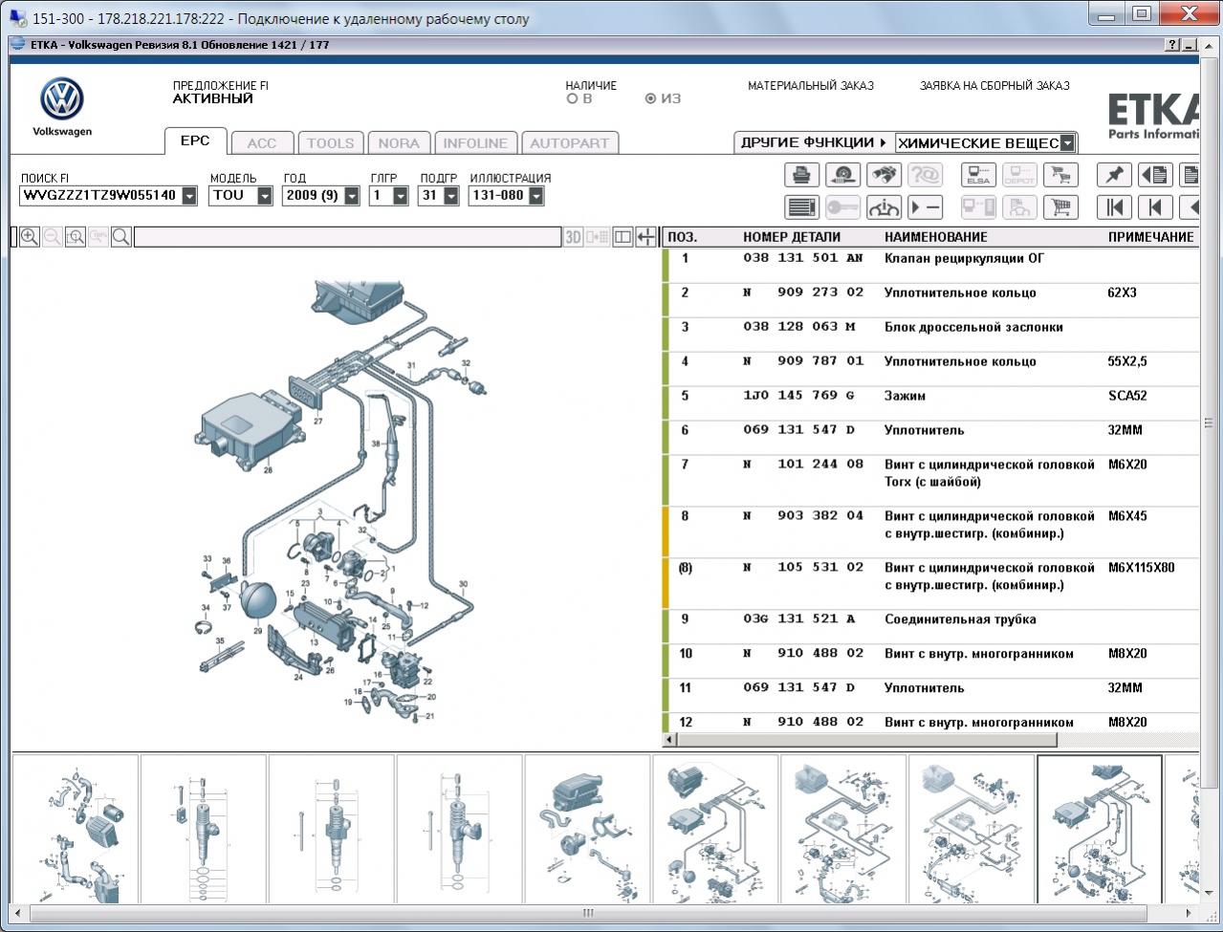1223x932 pixels.
Task: Expand the МОДЕЛЬ dropdown showing TOU
Action: tap(266, 196)
